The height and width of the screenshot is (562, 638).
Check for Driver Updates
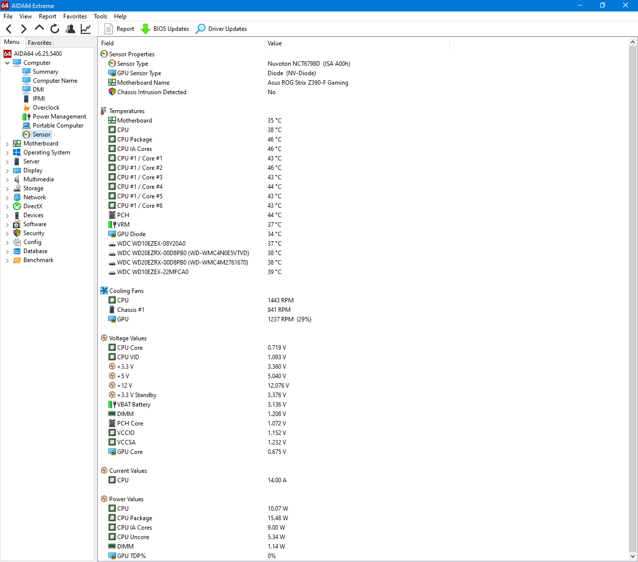click(221, 29)
